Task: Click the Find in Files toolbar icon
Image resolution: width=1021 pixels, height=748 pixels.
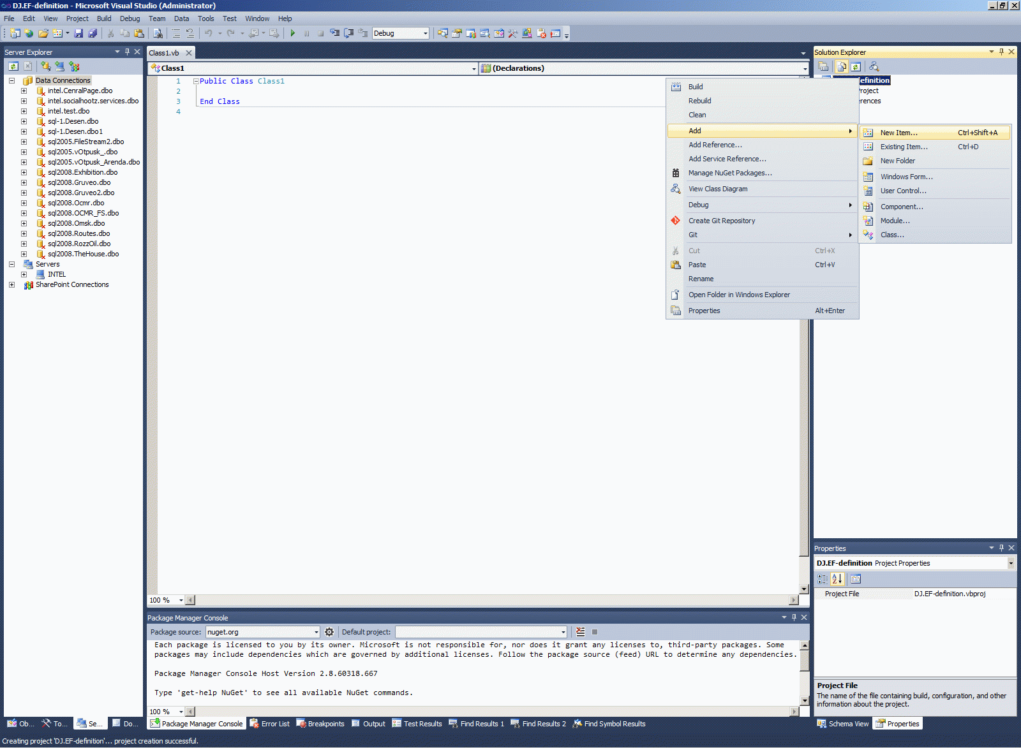Action: point(158,33)
